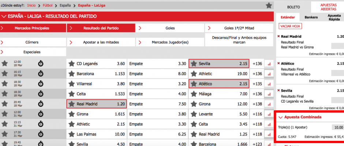Click the star beside Celta 1.533 odds
Viewport: 344px width, 146px height.
pyautogui.click(x=71, y=94)
